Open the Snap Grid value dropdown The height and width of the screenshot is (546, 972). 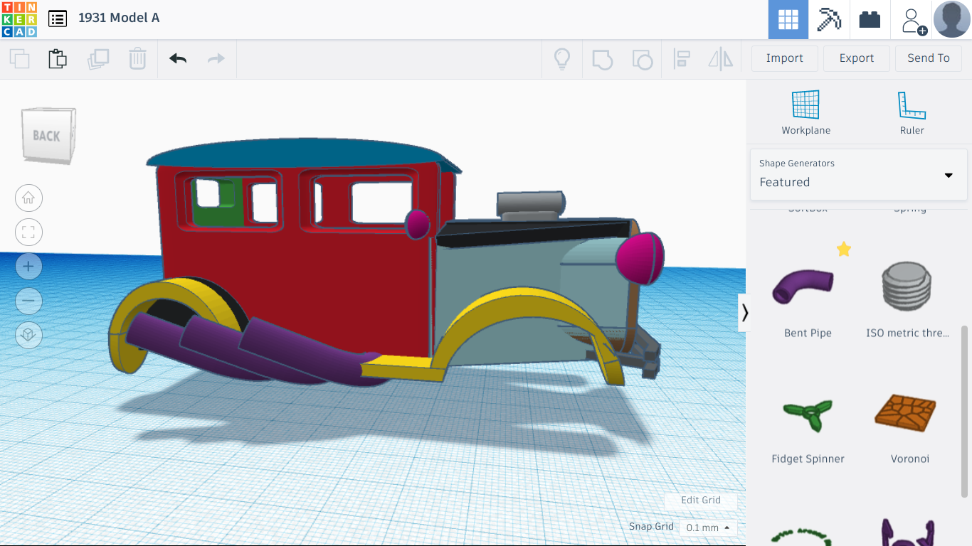(x=707, y=528)
